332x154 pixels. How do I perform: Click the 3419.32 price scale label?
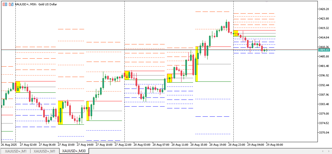(324, 28)
